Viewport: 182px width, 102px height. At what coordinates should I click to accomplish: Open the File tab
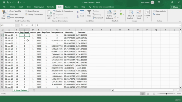coord(4,7)
